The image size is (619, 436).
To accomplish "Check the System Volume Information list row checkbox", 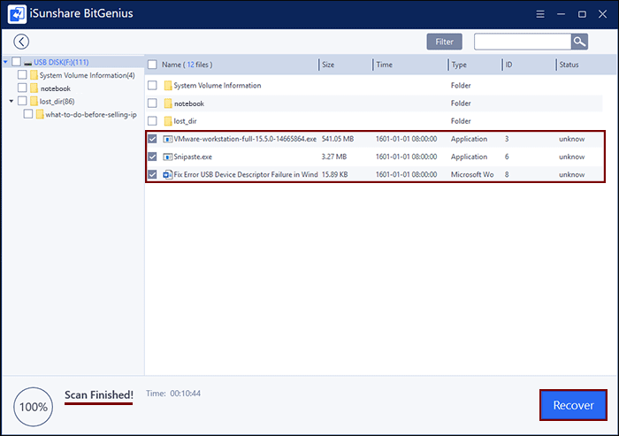I will (x=152, y=85).
